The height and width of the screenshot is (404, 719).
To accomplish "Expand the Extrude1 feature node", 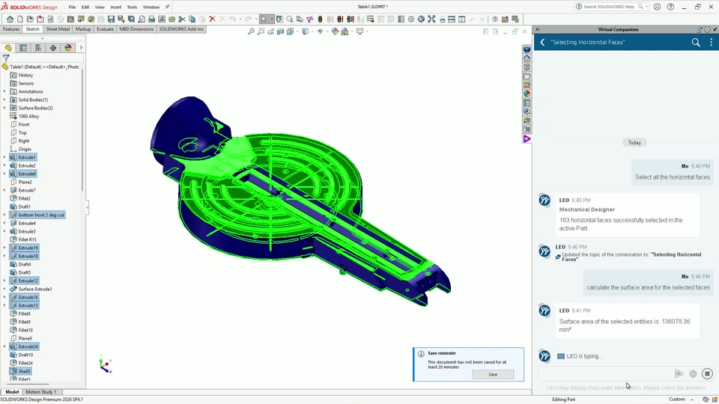I will coord(4,157).
